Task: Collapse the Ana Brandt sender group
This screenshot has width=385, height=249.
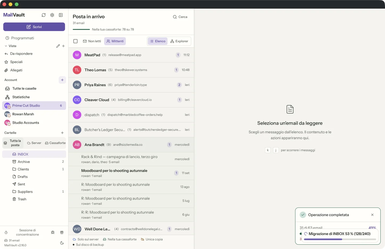Action: (131, 145)
